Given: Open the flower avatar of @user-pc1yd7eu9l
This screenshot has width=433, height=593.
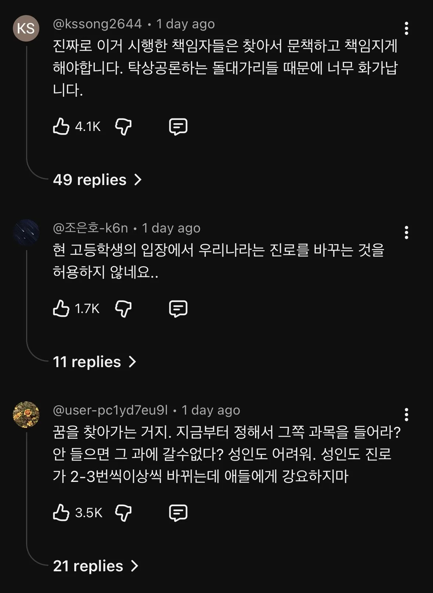Looking at the screenshot, I should [x=26, y=415].
